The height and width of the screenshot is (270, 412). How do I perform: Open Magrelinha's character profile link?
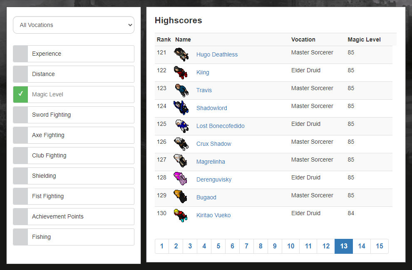[x=211, y=162]
